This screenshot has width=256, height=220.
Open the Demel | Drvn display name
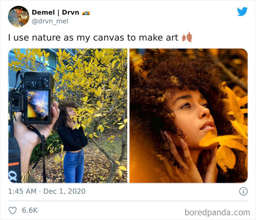point(55,12)
